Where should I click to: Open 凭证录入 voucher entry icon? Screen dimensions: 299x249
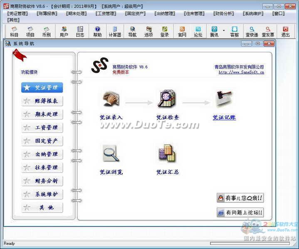click(111, 99)
